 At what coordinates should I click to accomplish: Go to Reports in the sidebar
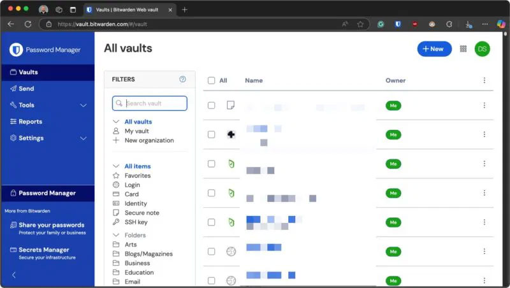[30, 122]
